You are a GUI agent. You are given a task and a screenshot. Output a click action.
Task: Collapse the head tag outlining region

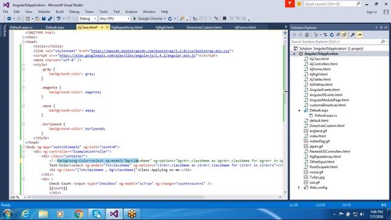click(23, 42)
